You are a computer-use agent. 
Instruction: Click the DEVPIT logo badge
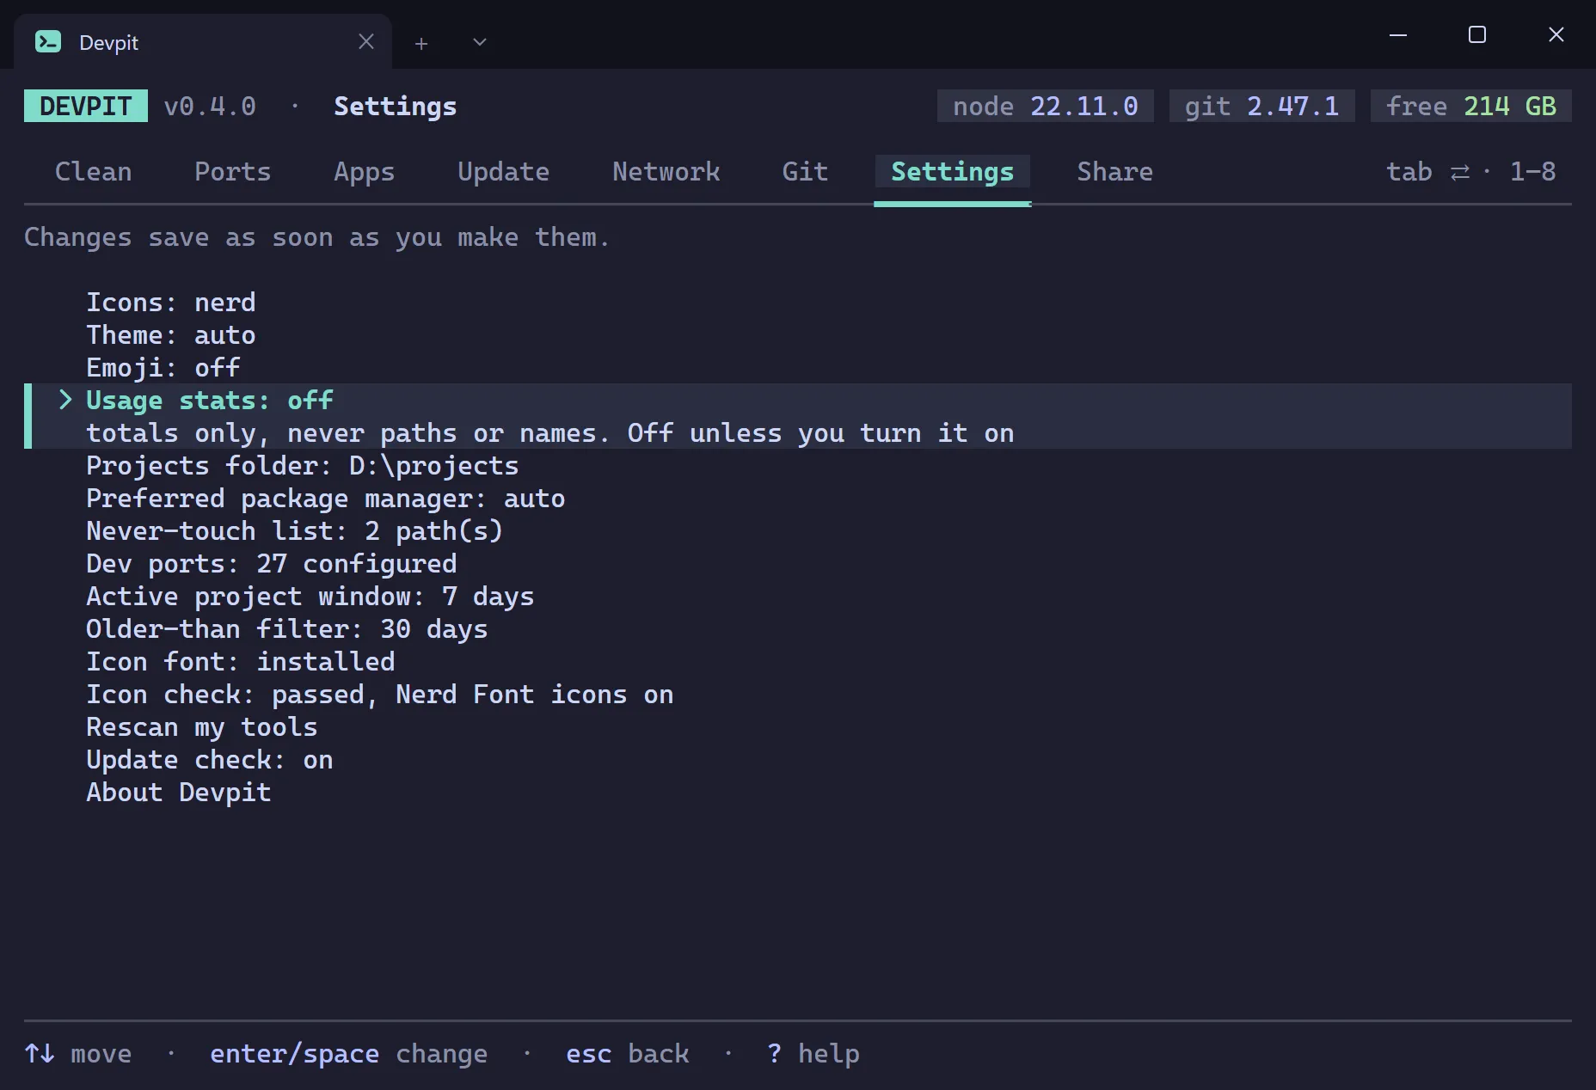coord(86,106)
